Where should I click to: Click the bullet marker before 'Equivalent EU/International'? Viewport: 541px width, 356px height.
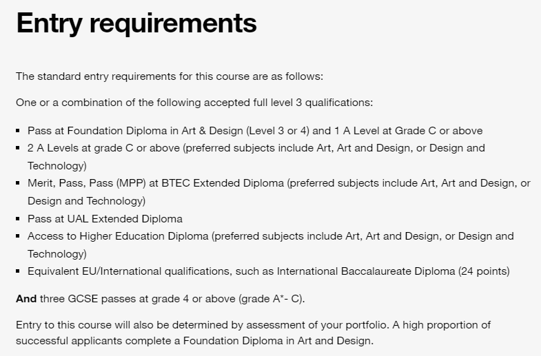pyautogui.click(x=18, y=271)
